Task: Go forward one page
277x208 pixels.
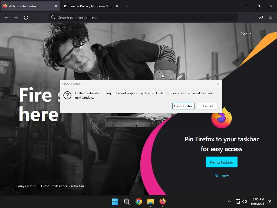Action: 16,18
